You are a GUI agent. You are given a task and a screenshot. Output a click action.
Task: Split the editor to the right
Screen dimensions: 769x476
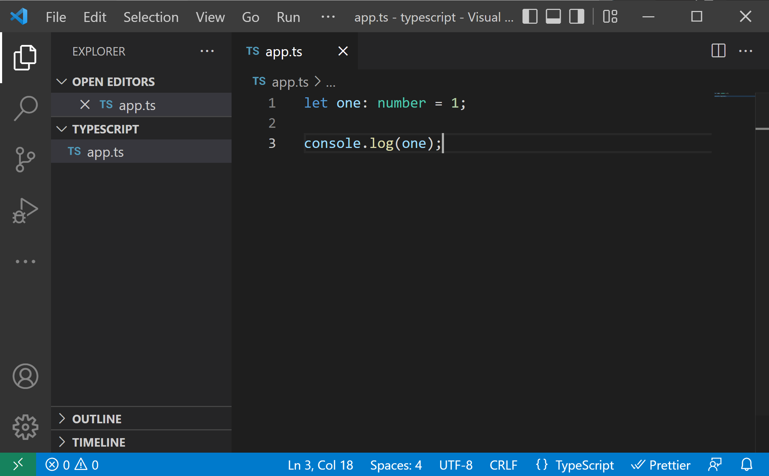(x=718, y=51)
